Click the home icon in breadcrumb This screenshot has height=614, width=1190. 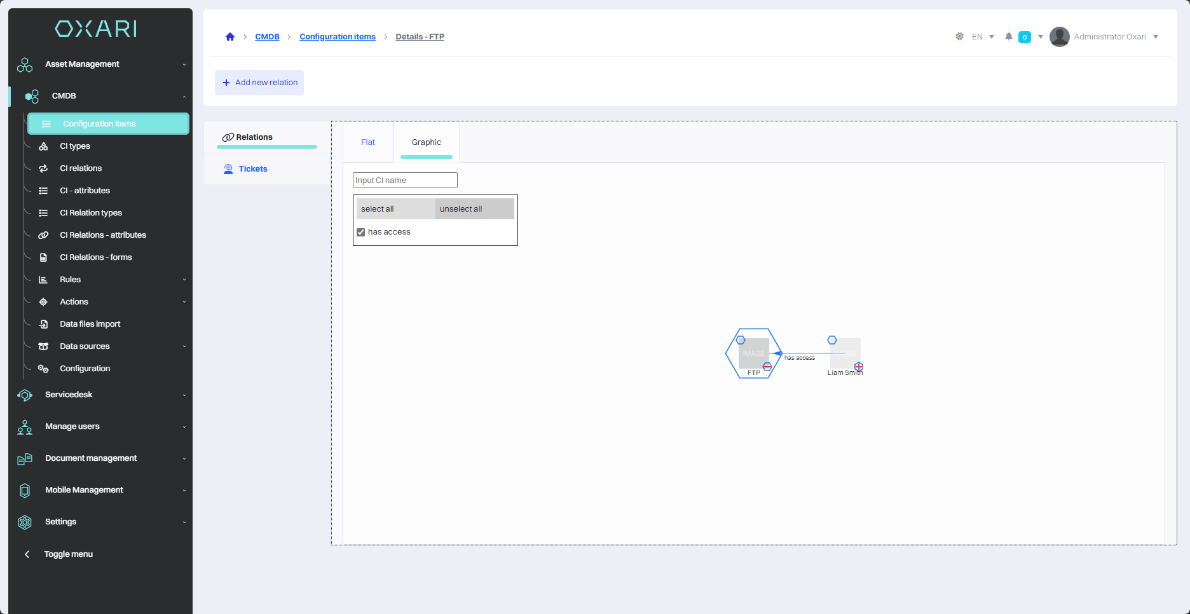(230, 37)
